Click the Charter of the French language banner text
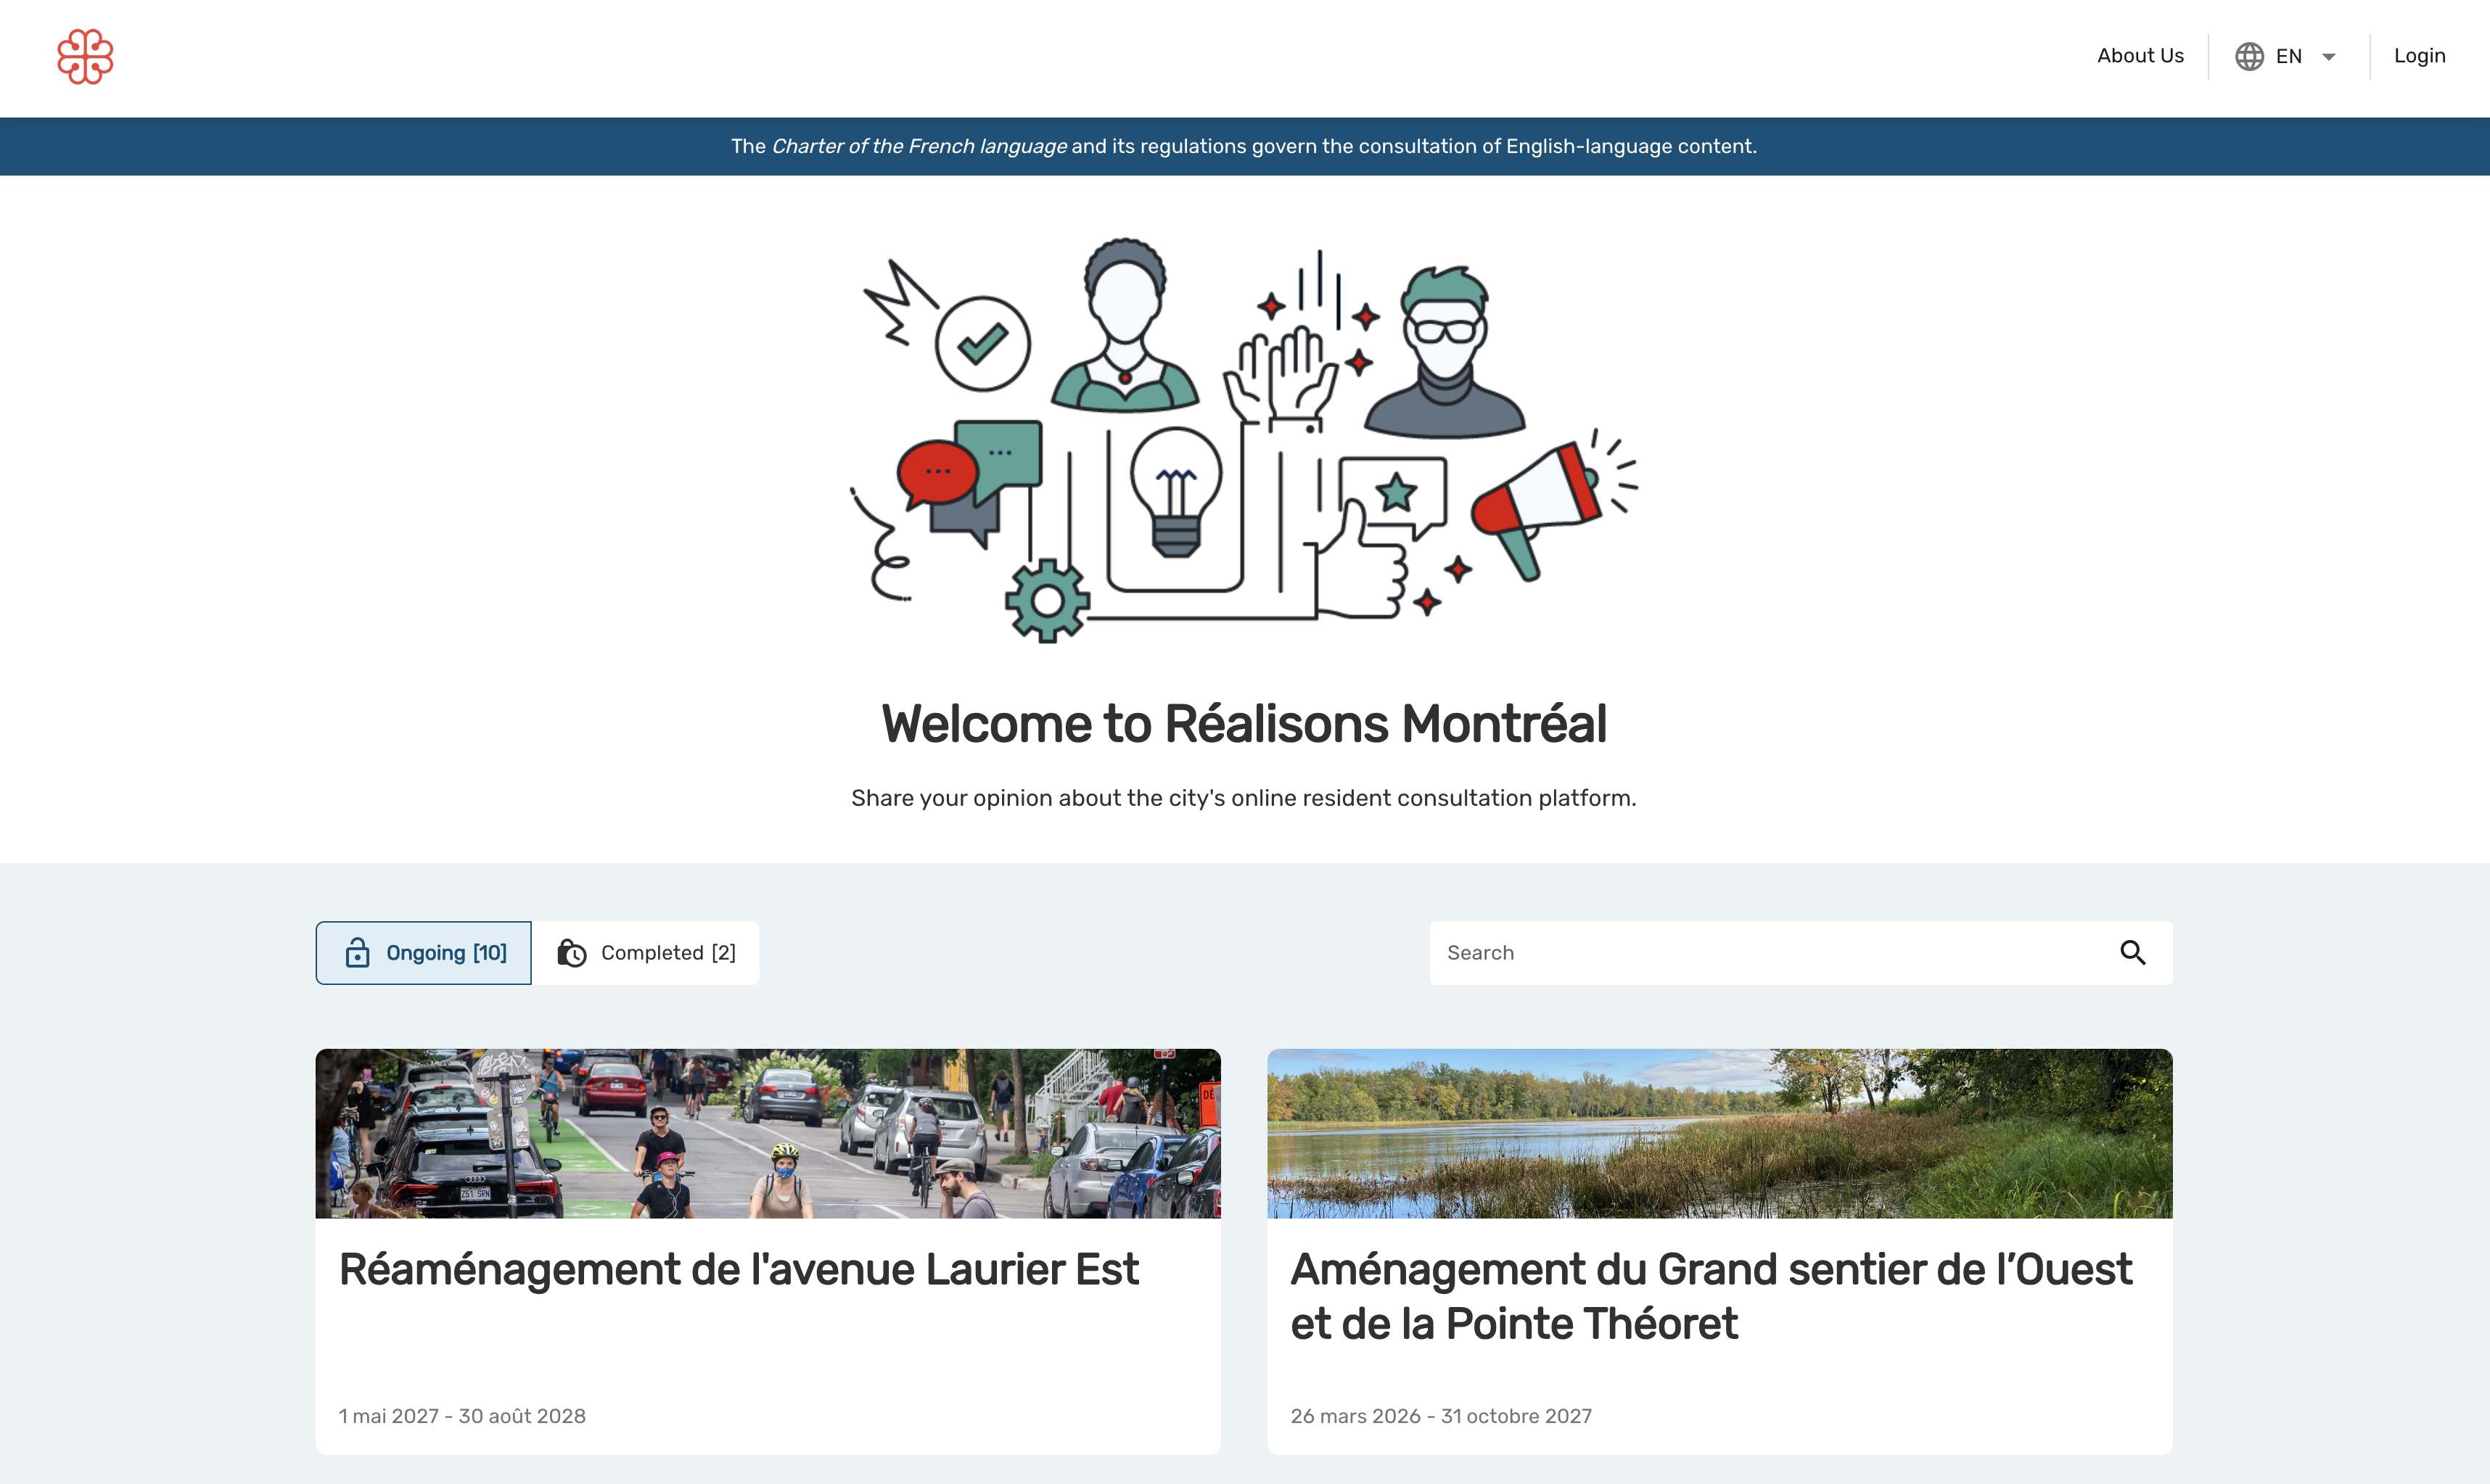This screenshot has width=2490, height=1484. coord(1244,146)
